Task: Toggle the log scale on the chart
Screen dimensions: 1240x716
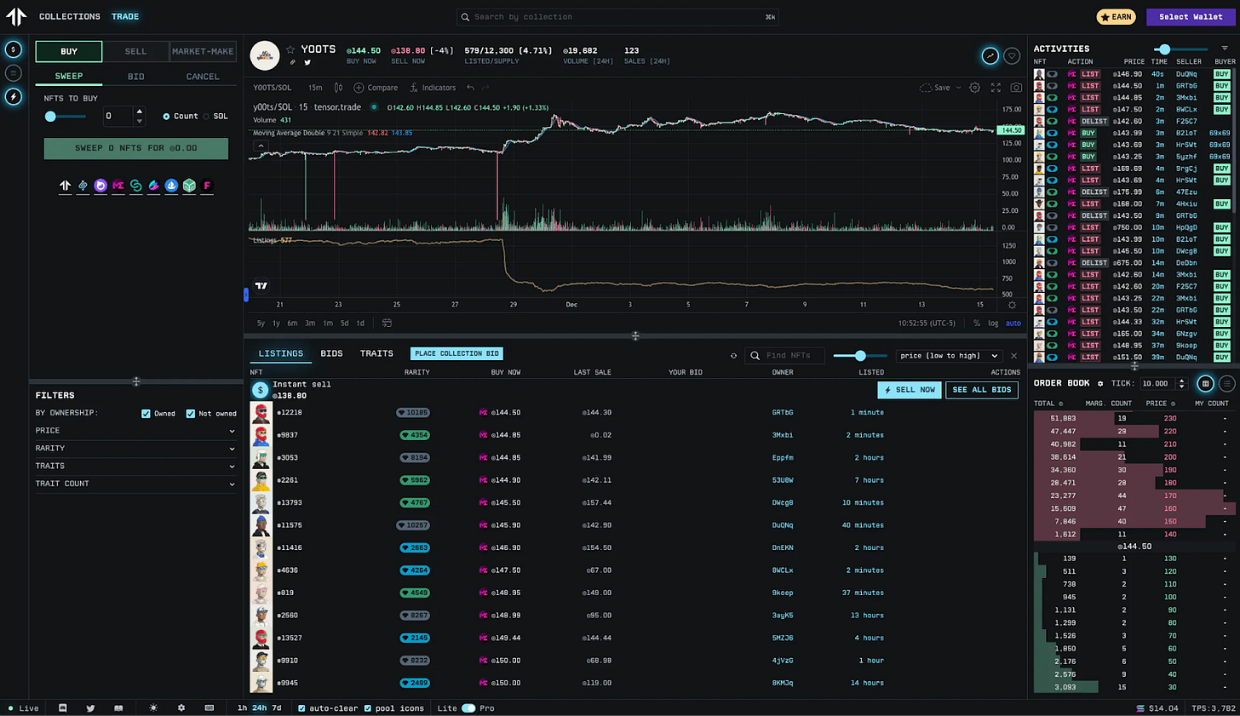Action: tap(993, 324)
